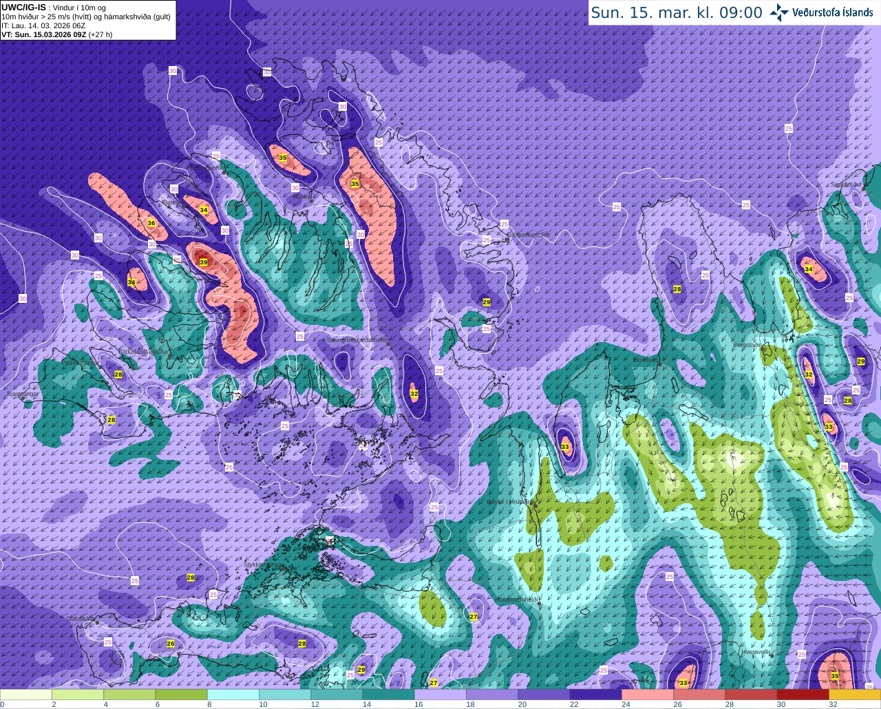Click legend swatch between 8 and 10
This screenshot has height=709, width=881.
click(233, 695)
